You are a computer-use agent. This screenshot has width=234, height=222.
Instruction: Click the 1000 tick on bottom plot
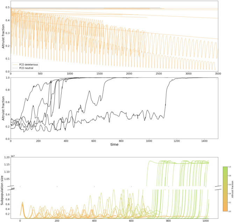pos(206,221)
